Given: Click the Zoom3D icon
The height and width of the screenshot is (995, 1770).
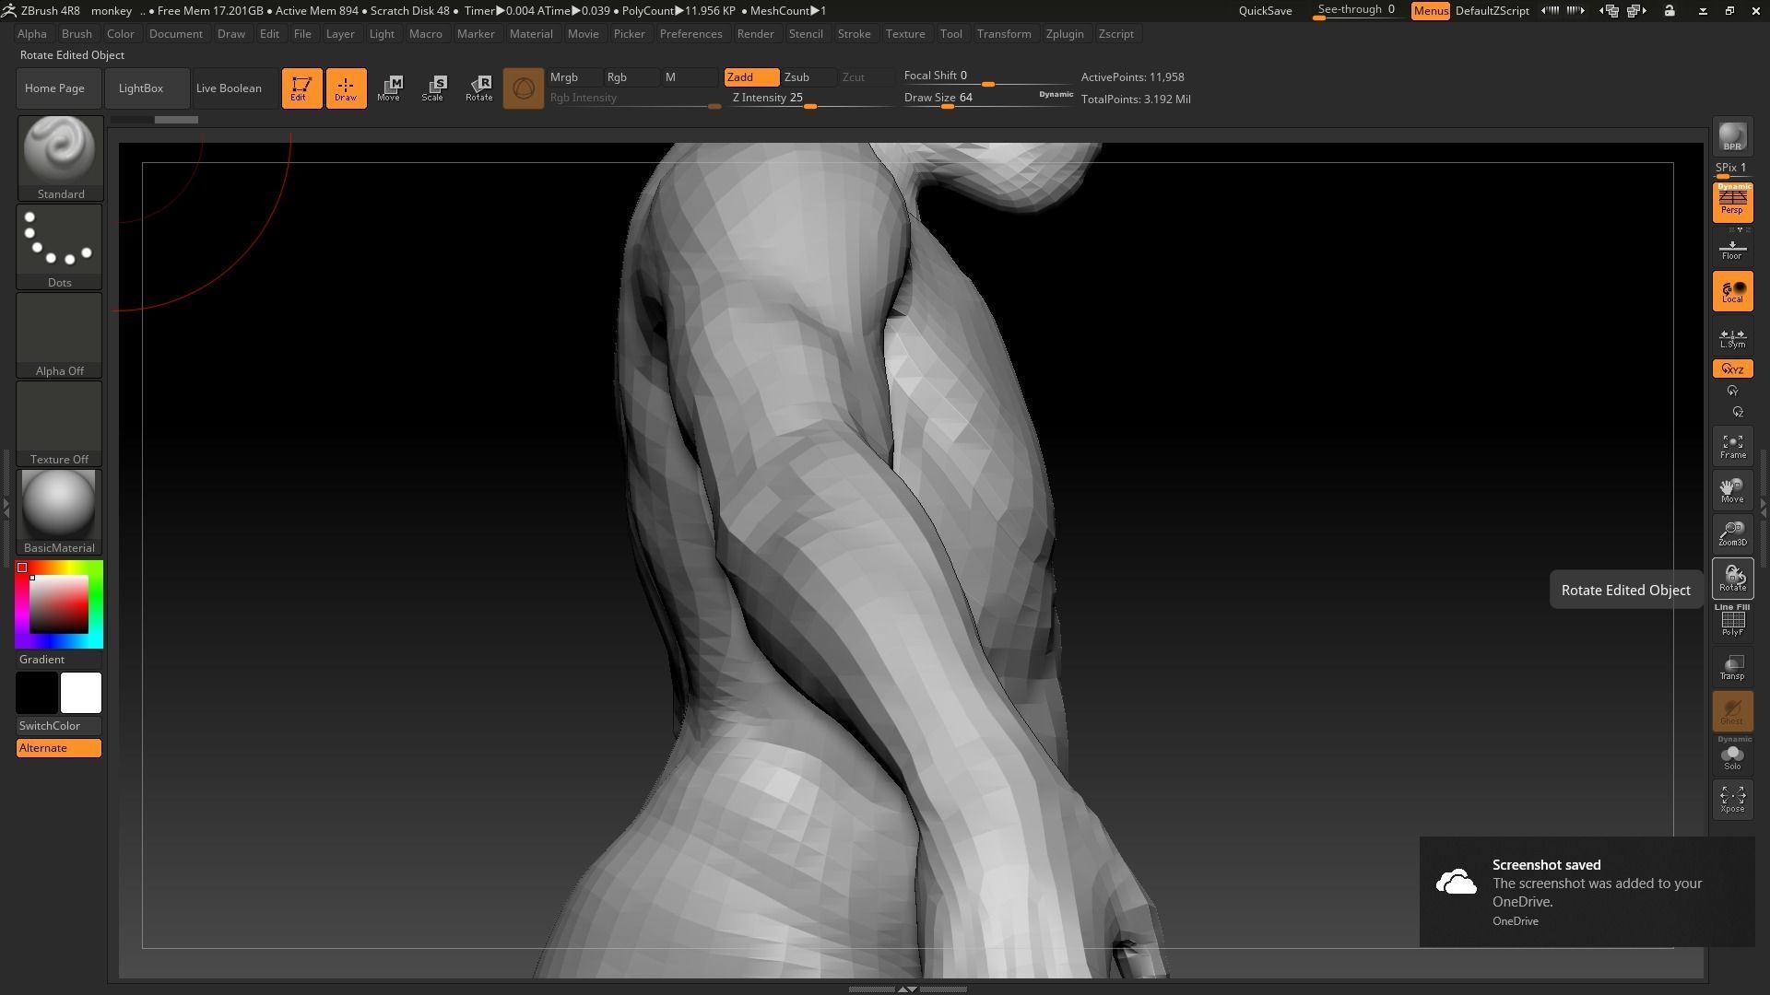Looking at the screenshot, I should (x=1732, y=534).
